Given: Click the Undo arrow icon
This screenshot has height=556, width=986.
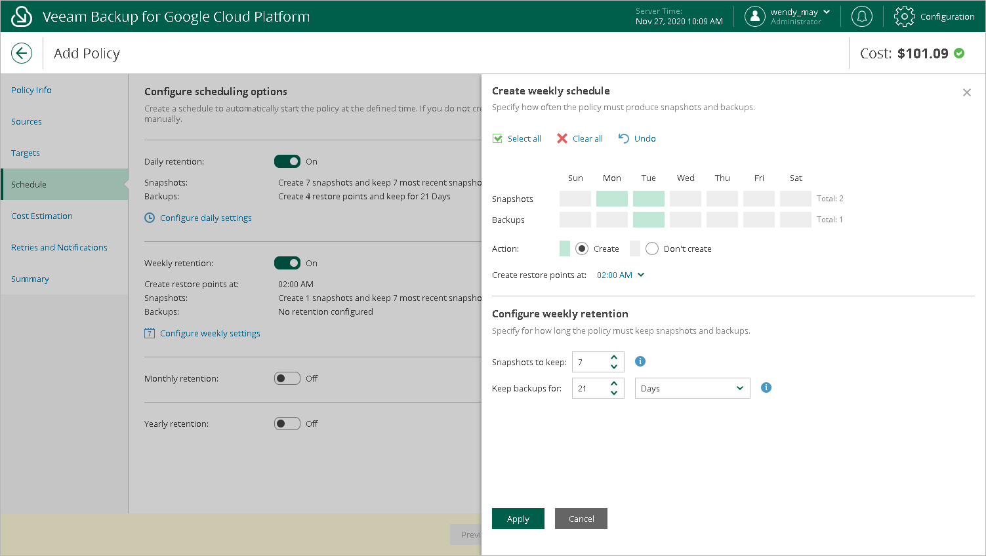Looking at the screenshot, I should (x=624, y=138).
